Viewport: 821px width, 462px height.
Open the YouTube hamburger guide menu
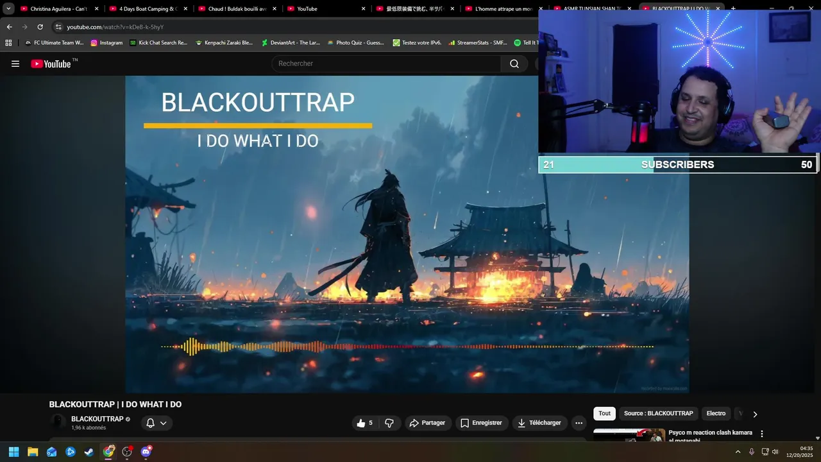[x=15, y=64]
